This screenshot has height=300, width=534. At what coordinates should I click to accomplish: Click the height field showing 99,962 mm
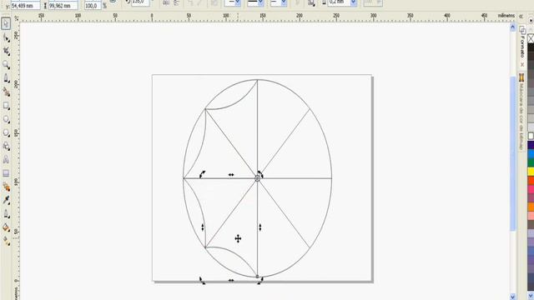click(63, 6)
